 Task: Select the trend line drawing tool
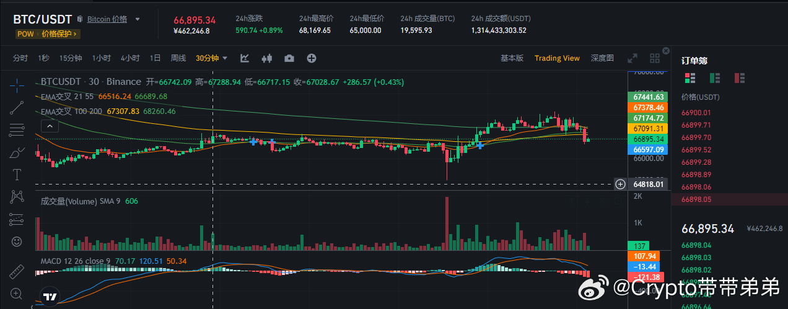(17, 108)
